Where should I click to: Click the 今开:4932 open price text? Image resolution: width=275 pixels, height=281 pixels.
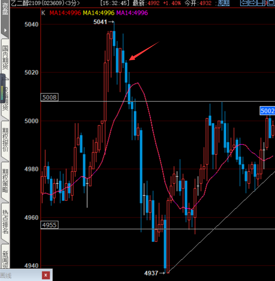198,3
